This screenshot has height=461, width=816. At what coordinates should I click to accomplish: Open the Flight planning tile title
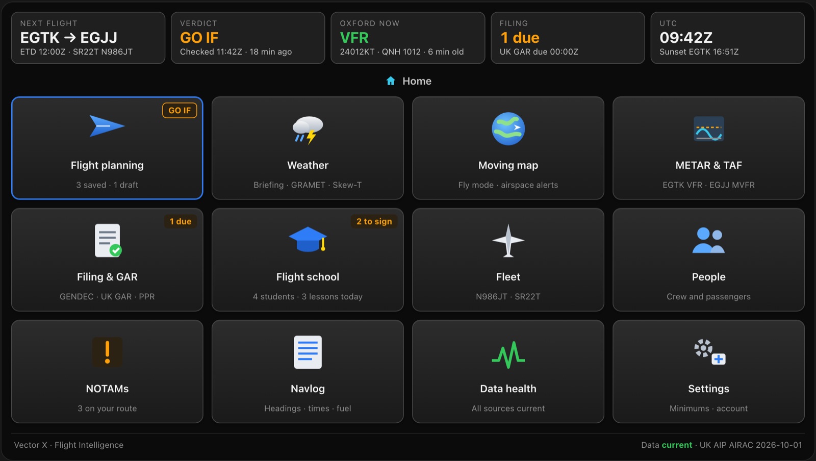pos(107,165)
